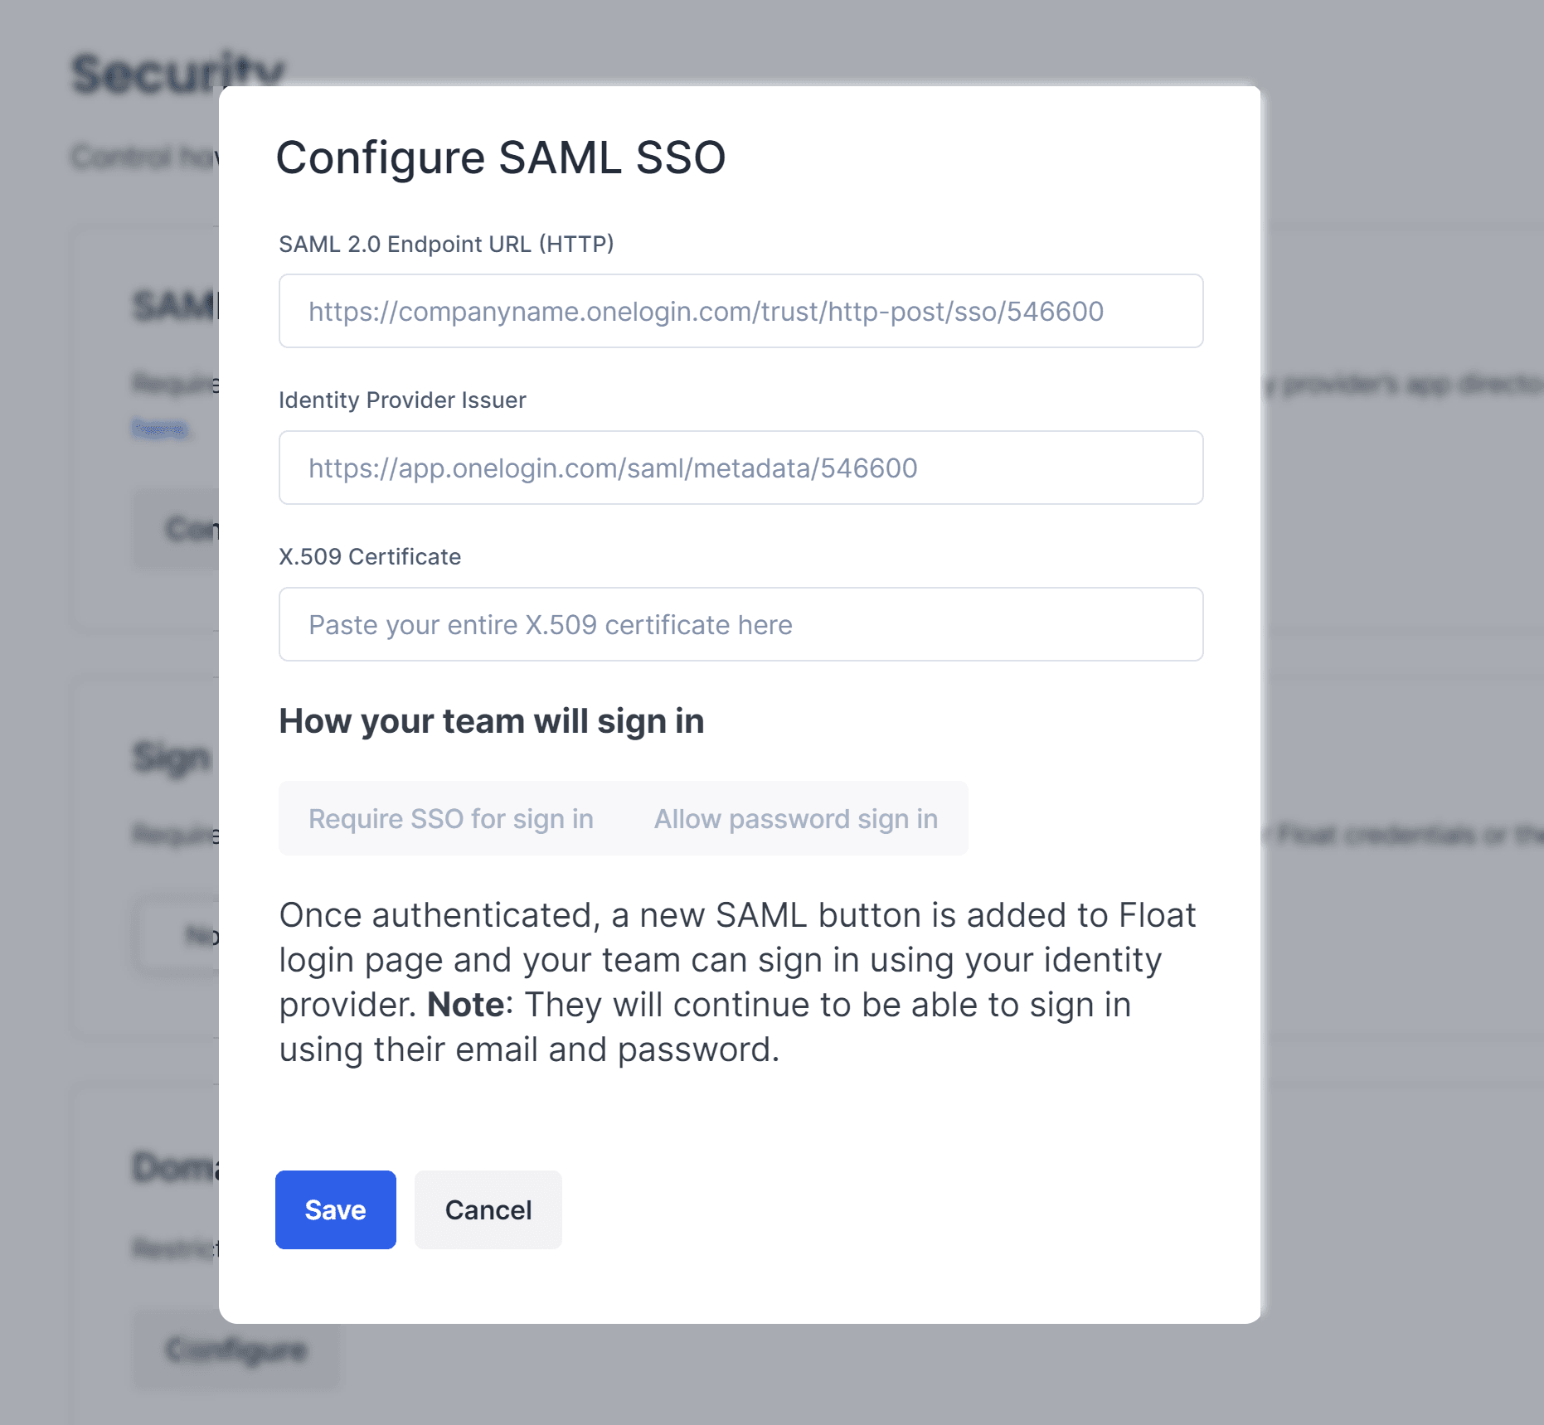The height and width of the screenshot is (1425, 1544).
Task: Click the How your team will sign in heading
Action: click(x=491, y=721)
